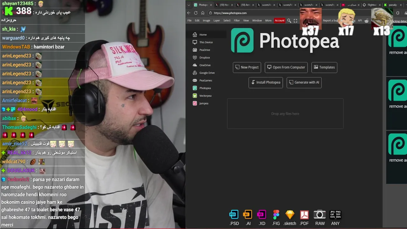Click the .XD file format icon
The height and width of the screenshot is (229, 407).
[262, 215]
